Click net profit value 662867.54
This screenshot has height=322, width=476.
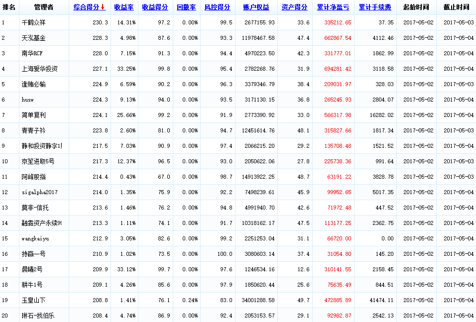(338, 38)
